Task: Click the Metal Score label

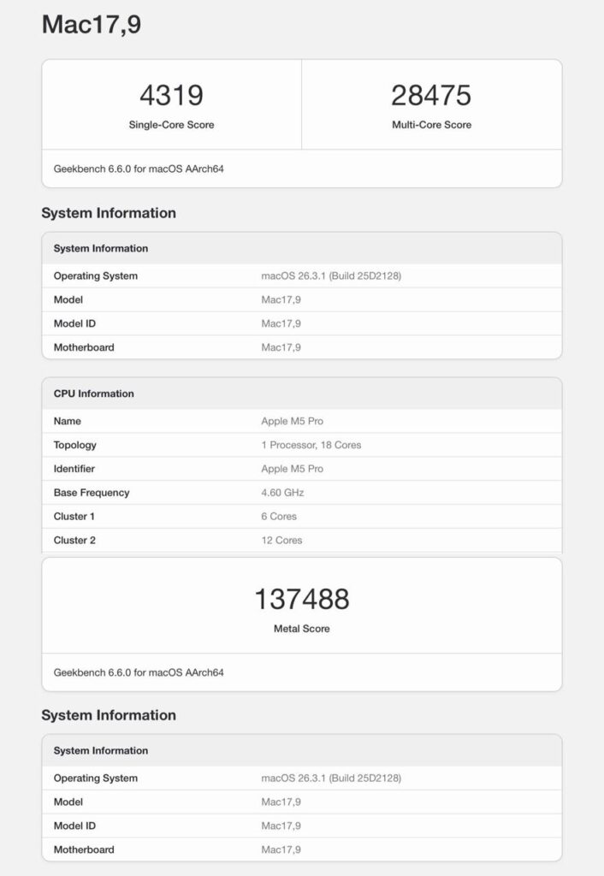Action: point(302,629)
